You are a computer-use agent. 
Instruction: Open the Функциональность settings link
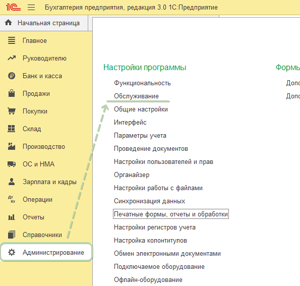(x=142, y=83)
